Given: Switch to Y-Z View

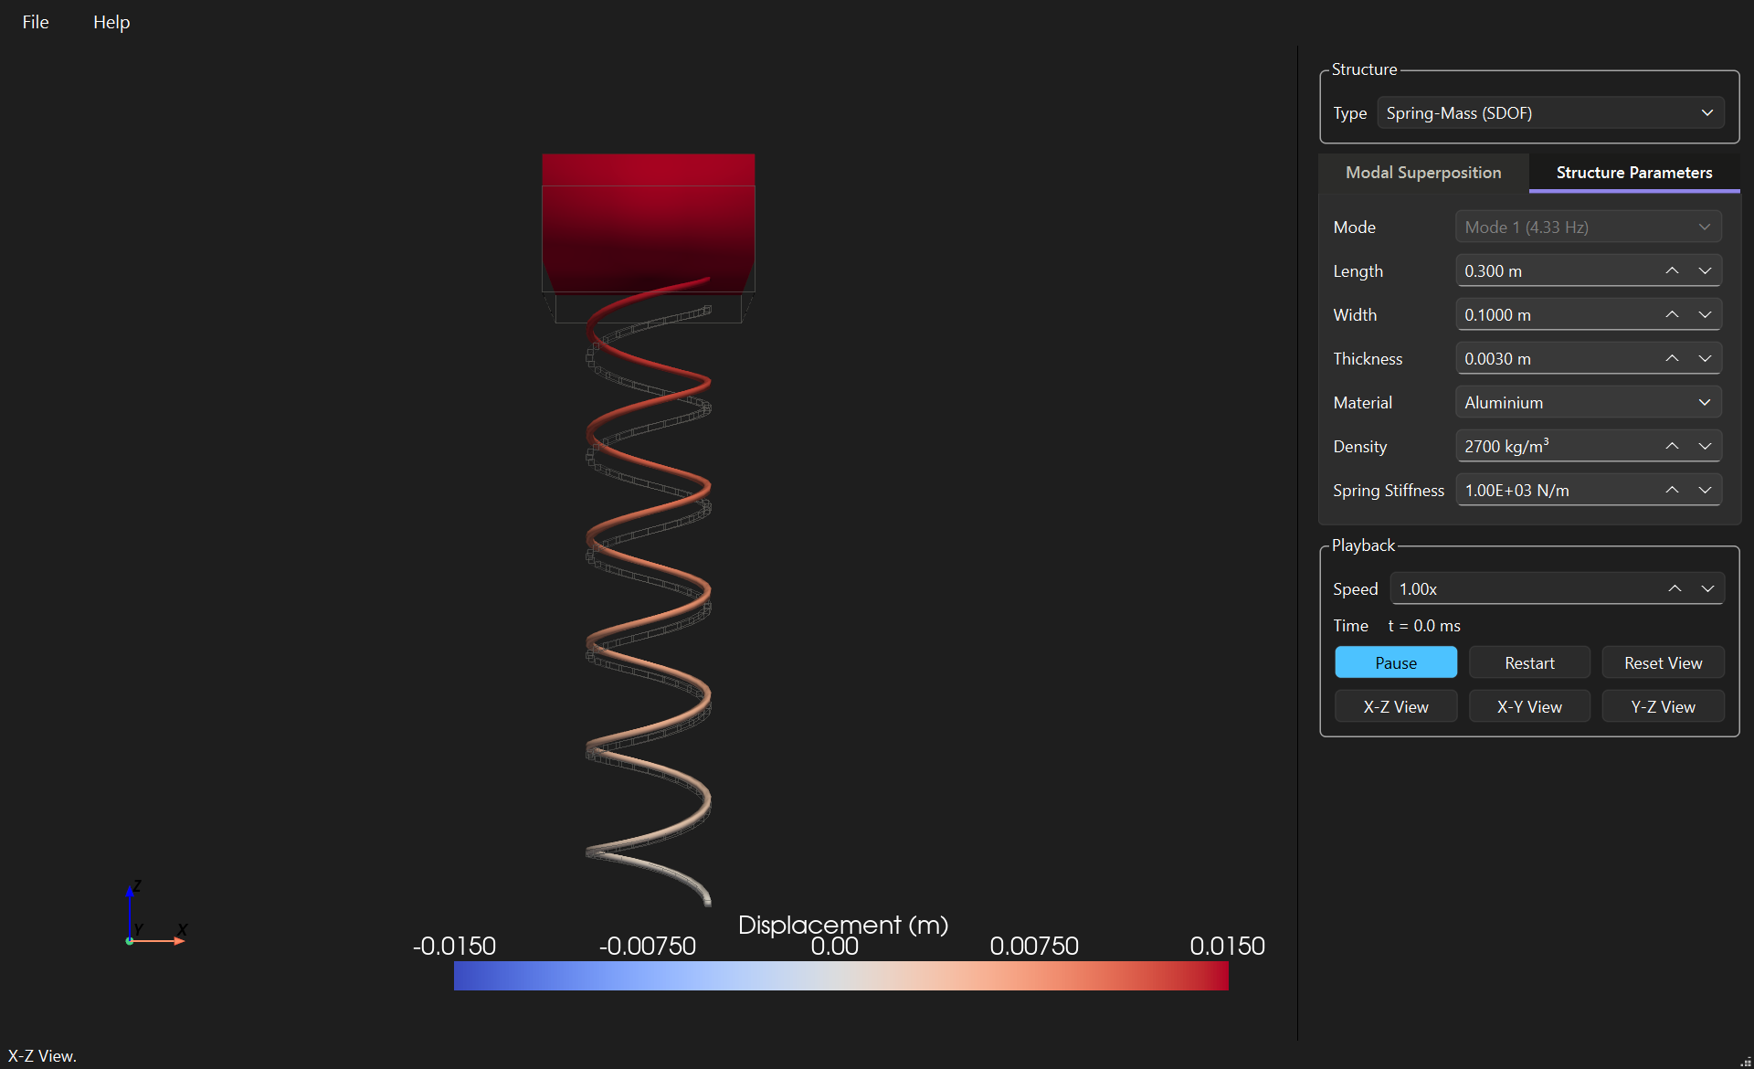Looking at the screenshot, I should 1663,706.
